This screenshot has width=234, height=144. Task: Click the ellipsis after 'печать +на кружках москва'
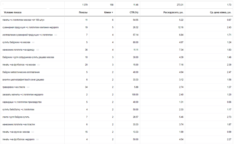coord(33,132)
